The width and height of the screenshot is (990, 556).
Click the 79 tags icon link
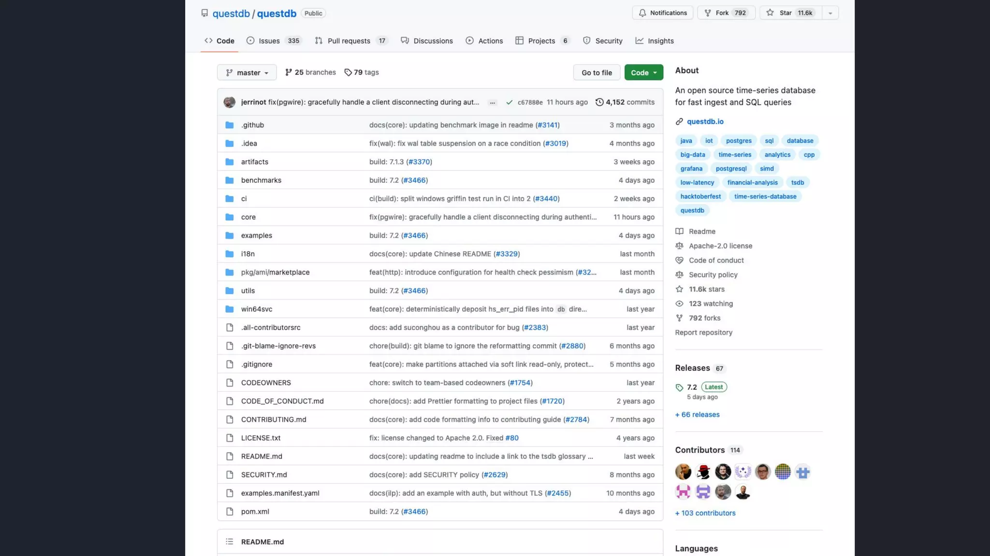[348, 72]
